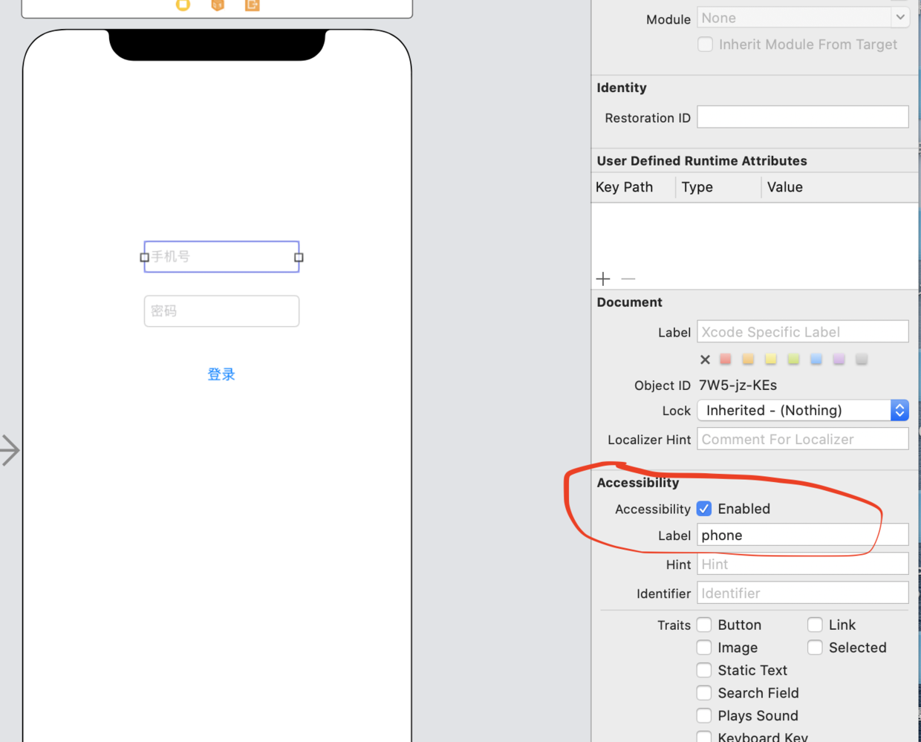921x742 pixels.
Task: Click the Value column header
Action: [x=785, y=187]
